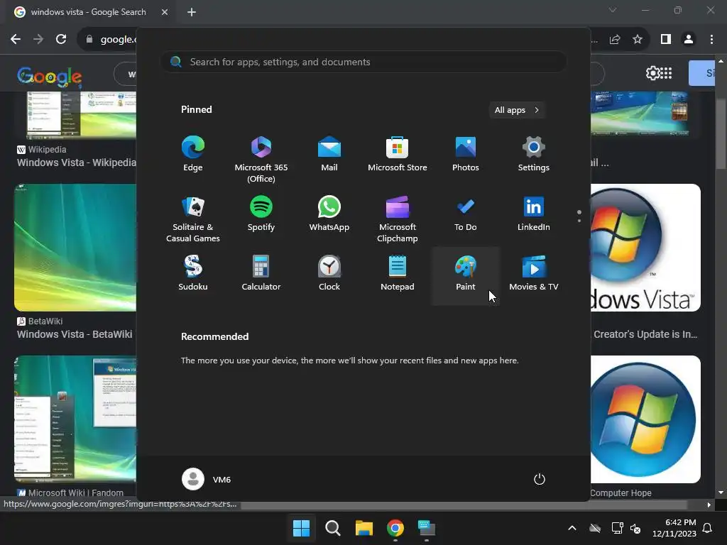Image resolution: width=727 pixels, height=545 pixels.
Task: Reload the Google Search page
Action: [x=61, y=40]
